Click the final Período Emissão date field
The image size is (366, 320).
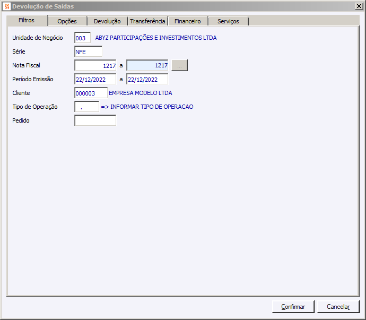147,79
